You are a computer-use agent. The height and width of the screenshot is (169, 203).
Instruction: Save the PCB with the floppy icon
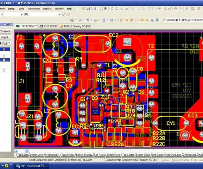[x=88, y=9]
